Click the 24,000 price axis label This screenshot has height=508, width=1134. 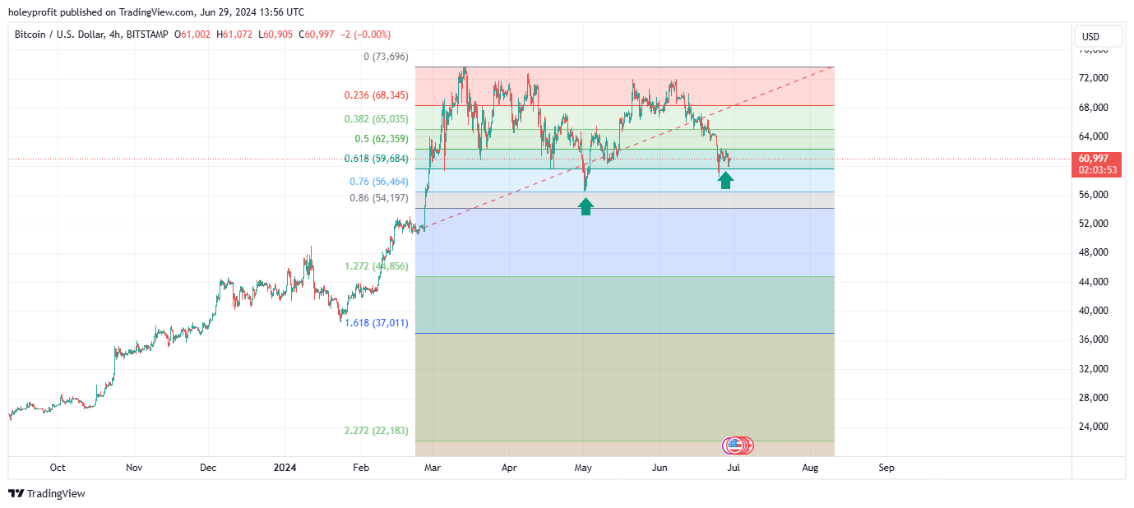point(1094,427)
